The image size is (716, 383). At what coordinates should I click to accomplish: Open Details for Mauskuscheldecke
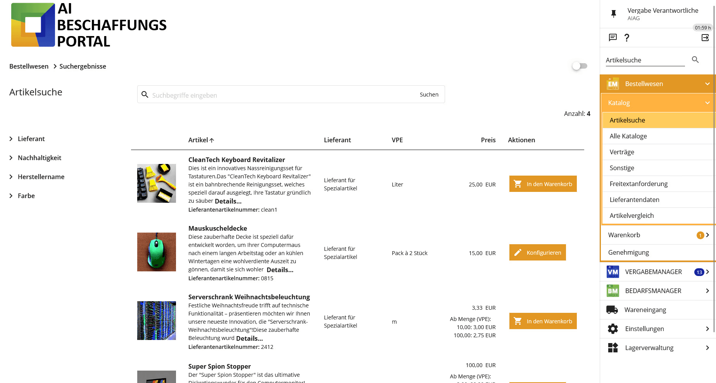click(280, 270)
